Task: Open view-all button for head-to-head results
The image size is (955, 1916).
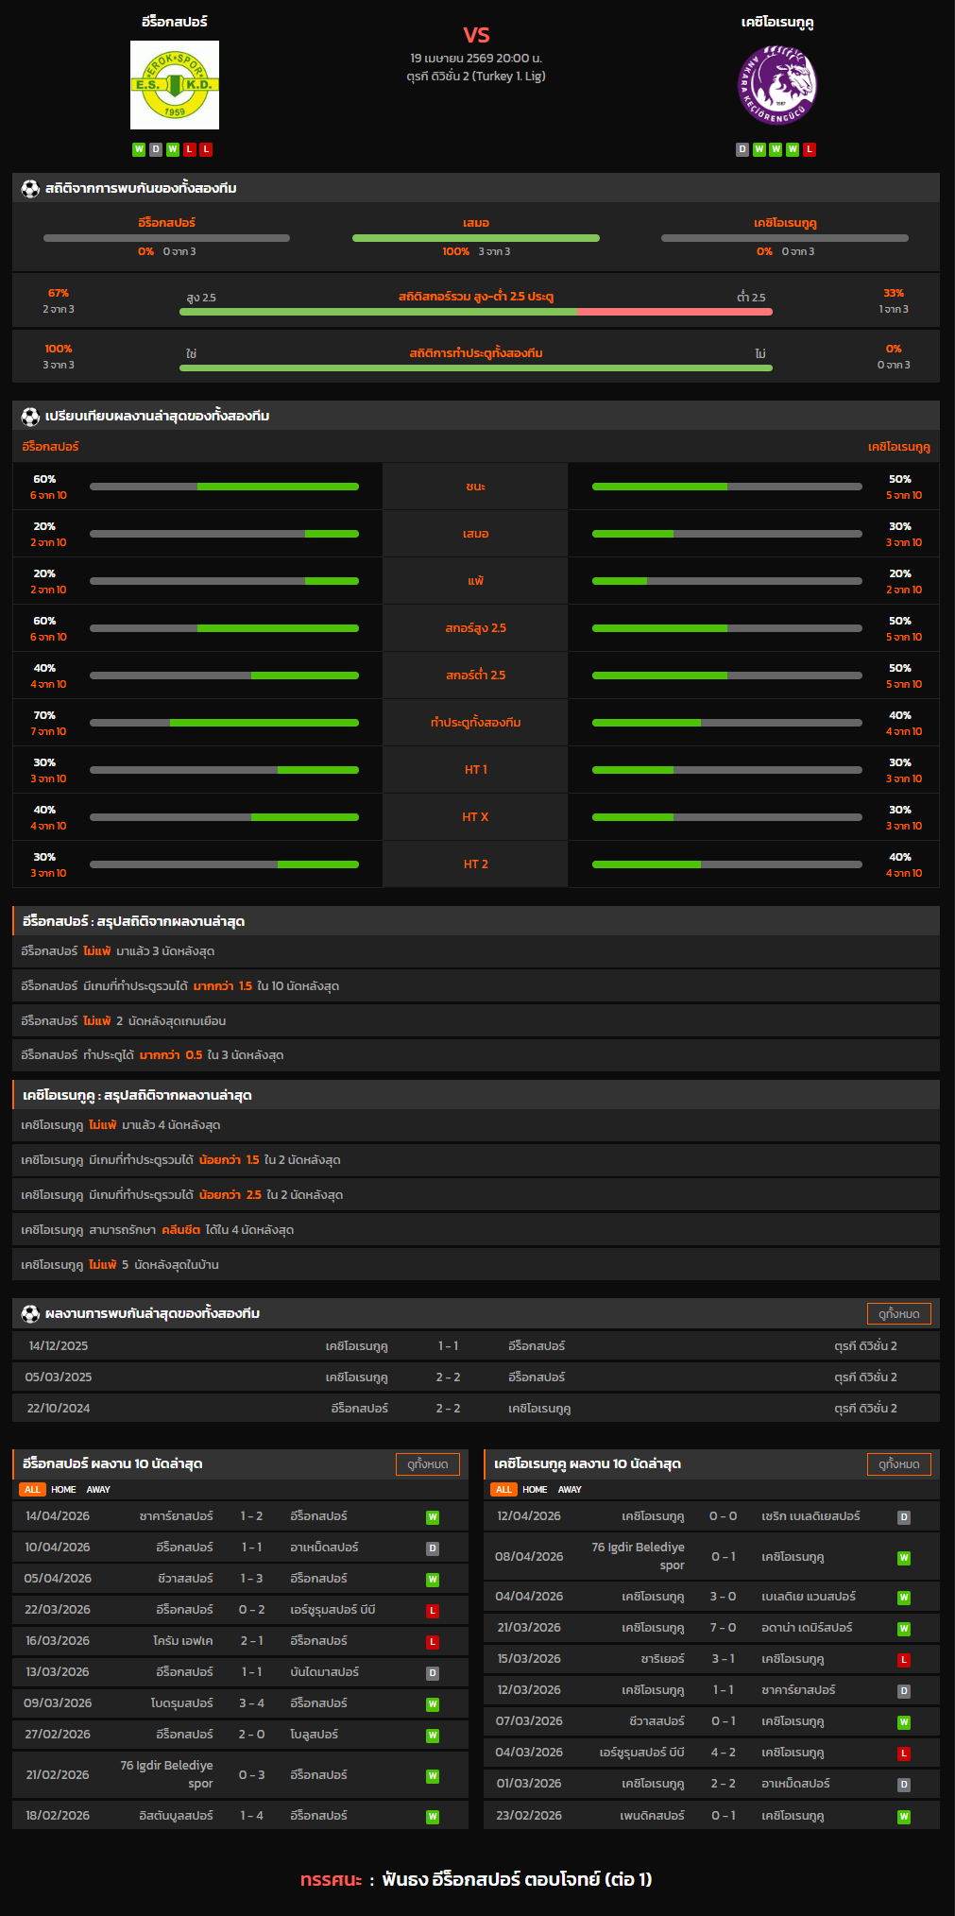Action: point(898,1313)
